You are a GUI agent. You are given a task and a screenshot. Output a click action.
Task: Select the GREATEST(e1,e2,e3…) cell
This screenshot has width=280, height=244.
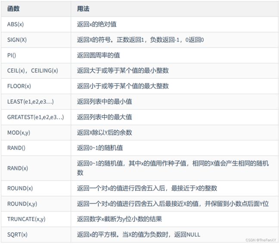[35, 117]
